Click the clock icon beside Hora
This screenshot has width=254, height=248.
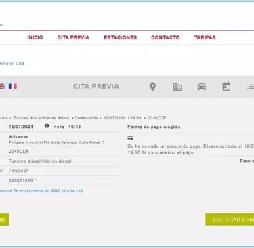coord(47,126)
